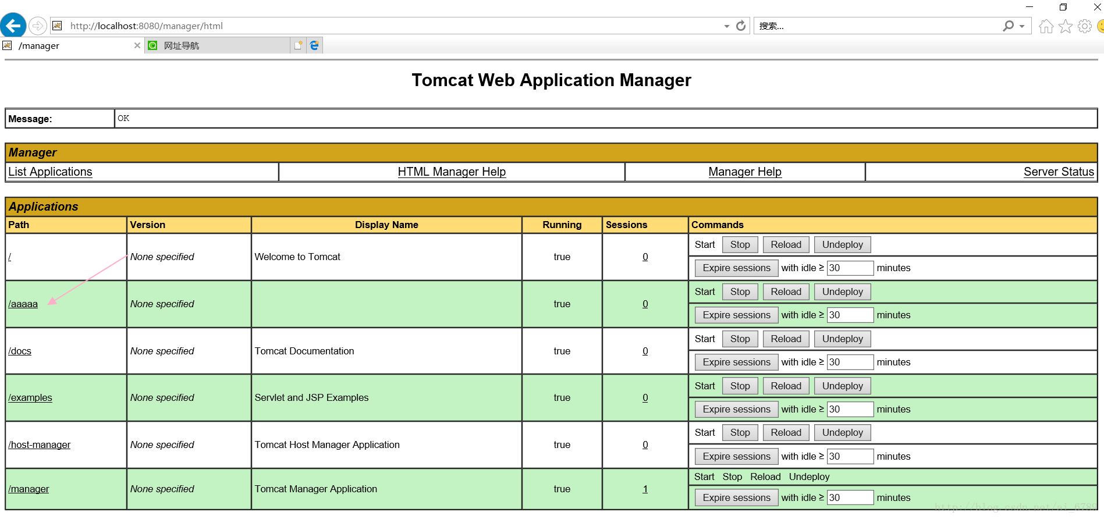Image resolution: width=1104 pixels, height=519 pixels.
Task: Expire sessions for /host-manager application
Action: pos(737,457)
